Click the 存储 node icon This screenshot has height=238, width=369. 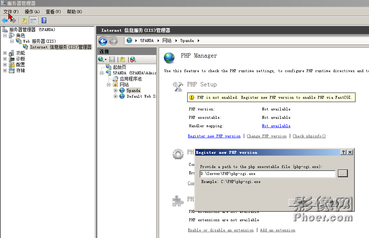pos(12,70)
